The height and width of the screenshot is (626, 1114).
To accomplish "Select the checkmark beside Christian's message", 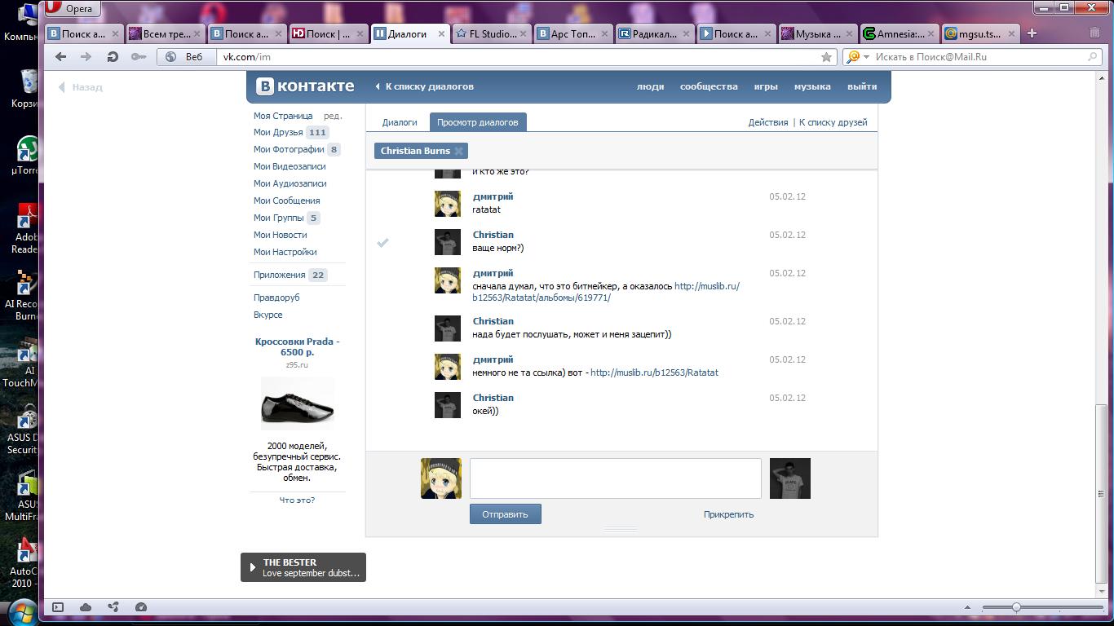I will (x=382, y=243).
